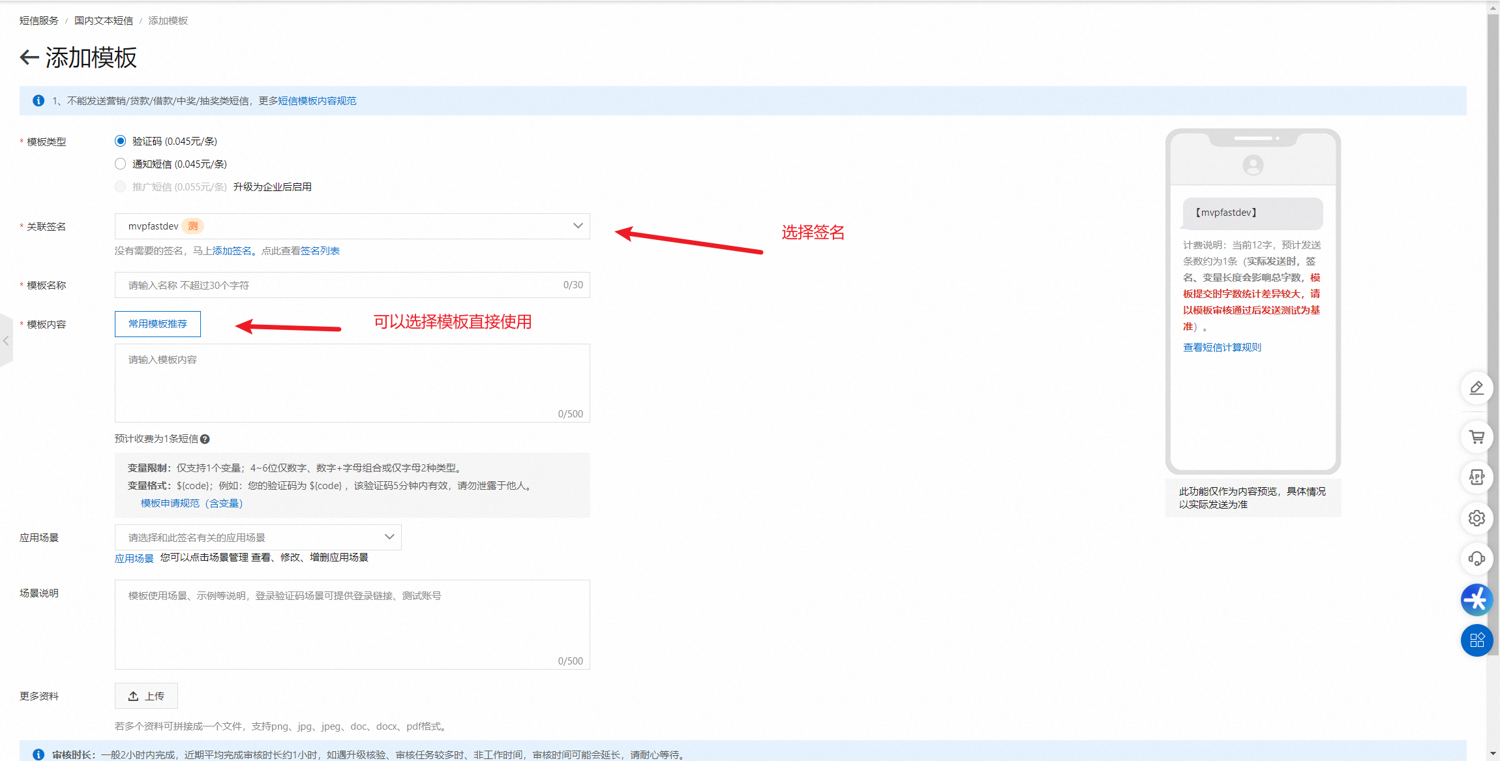This screenshot has height=761, width=1500.
Task: Expand the collapsed left sidebar handle
Action: (6, 340)
